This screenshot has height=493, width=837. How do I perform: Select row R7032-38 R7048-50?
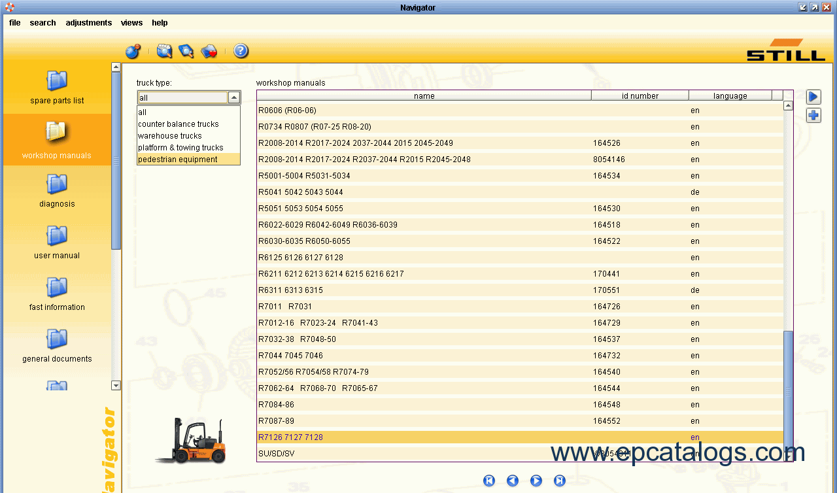pos(520,339)
